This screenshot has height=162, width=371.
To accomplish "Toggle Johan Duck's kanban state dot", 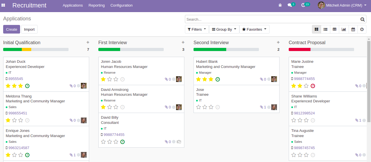I will click(79, 86).
